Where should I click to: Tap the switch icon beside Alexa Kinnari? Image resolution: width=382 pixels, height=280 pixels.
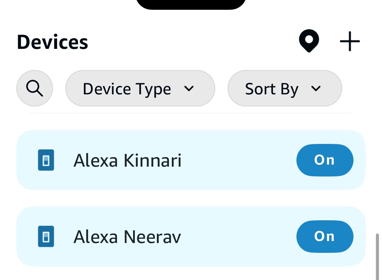click(46, 160)
